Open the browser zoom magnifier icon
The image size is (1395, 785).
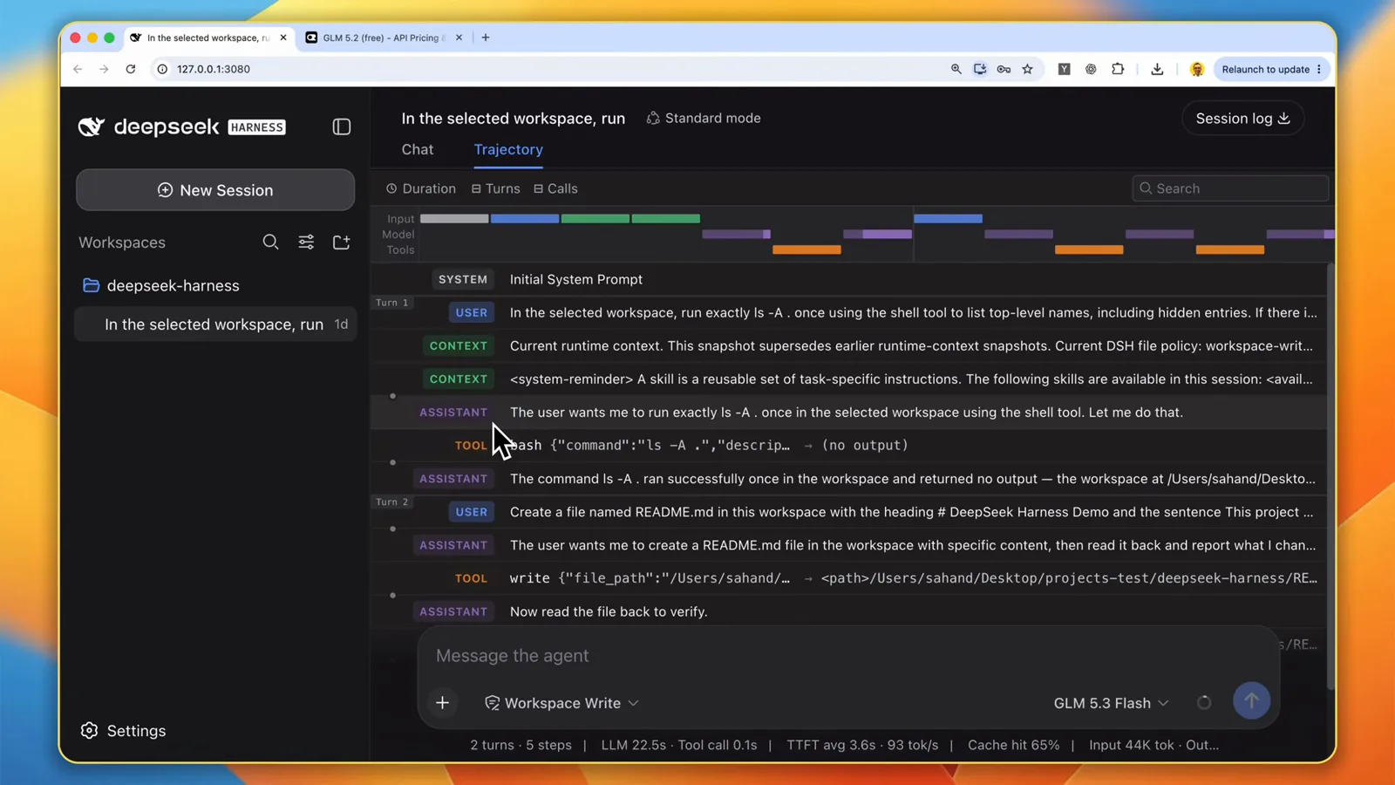[x=956, y=69]
